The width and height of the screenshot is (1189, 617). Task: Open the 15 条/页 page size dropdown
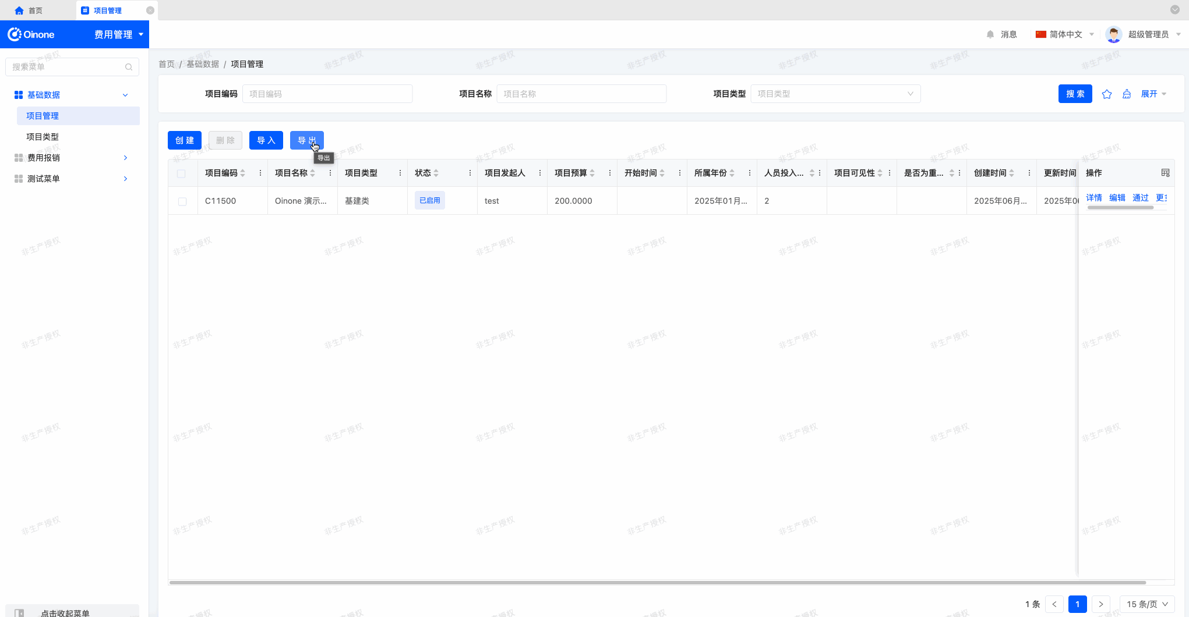click(1146, 604)
